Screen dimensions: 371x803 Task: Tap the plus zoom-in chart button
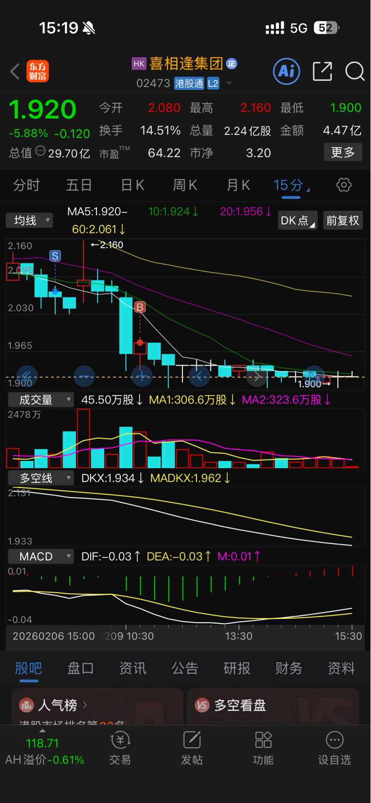pyautogui.click(x=142, y=376)
